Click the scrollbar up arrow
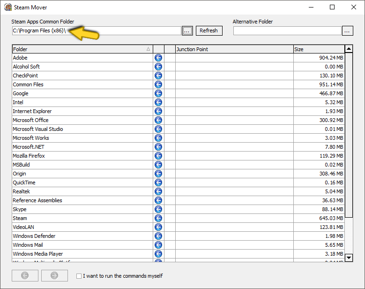The image size is (365, 289). (x=349, y=49)
